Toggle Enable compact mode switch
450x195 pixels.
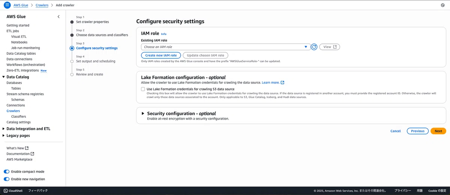(x=7, y=171)
